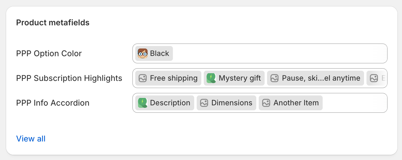
Task: Click the image icon beside Pause, skip, cancel anytime
Action: 274,78
